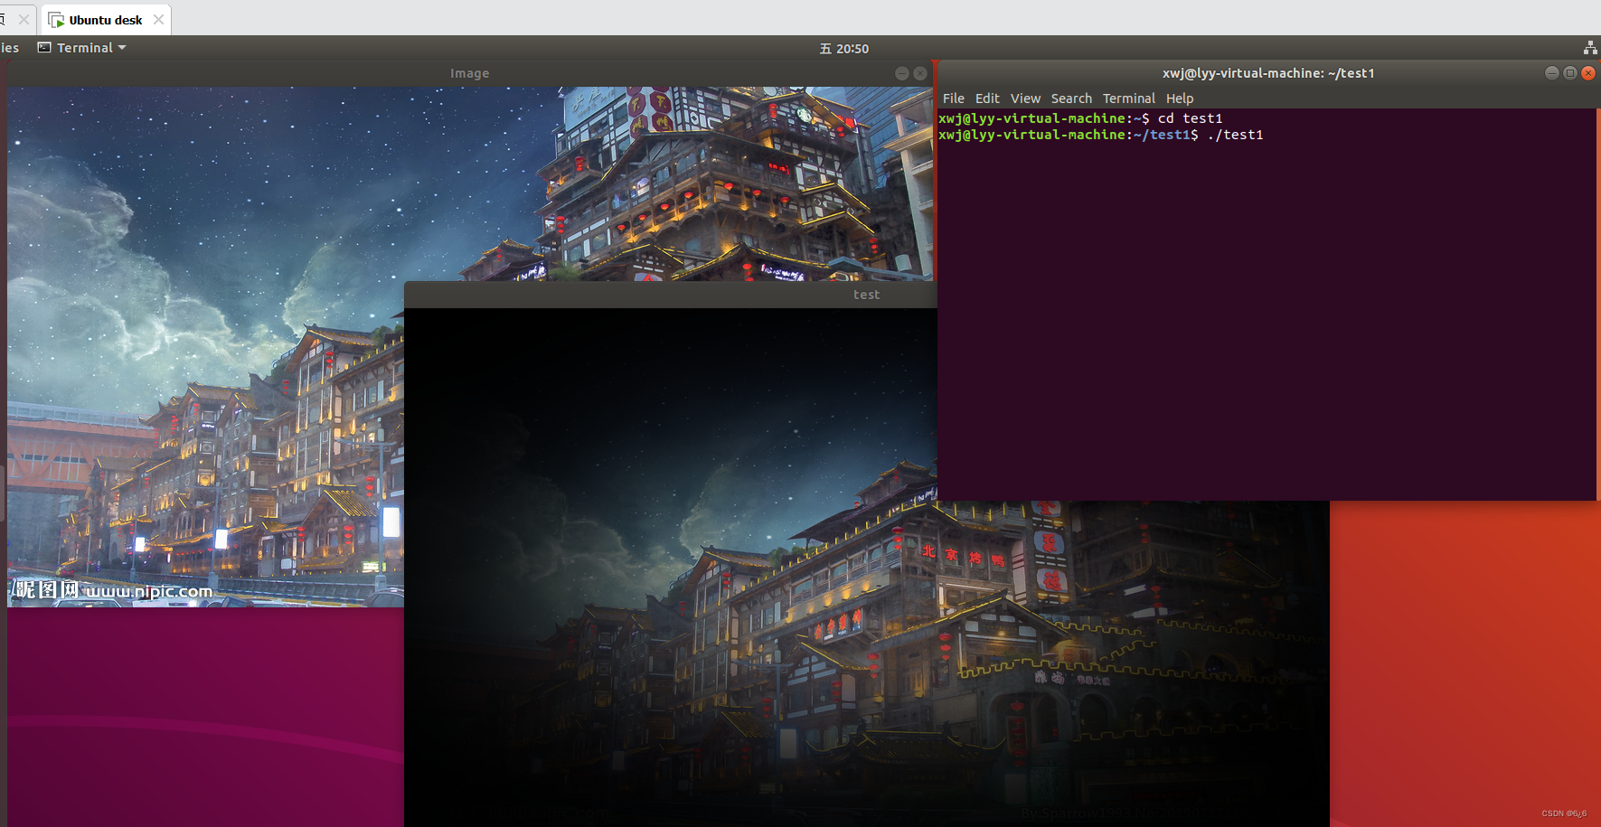Open the Edit menu in terminal
Image resolution: width=1601 pixels, height=827 pixels.
(987, 99)
